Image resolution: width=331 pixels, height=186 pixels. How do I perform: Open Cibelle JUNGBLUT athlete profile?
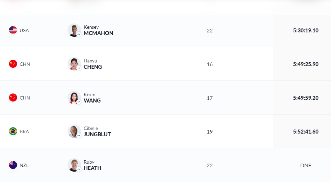97,132
